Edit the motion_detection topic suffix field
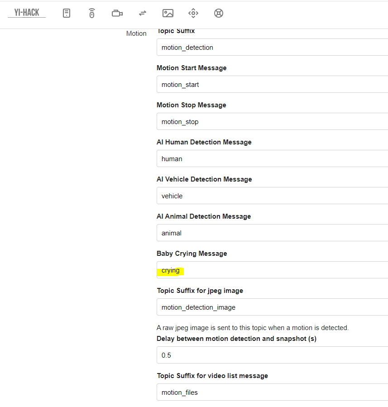 (x=272, y=47)
